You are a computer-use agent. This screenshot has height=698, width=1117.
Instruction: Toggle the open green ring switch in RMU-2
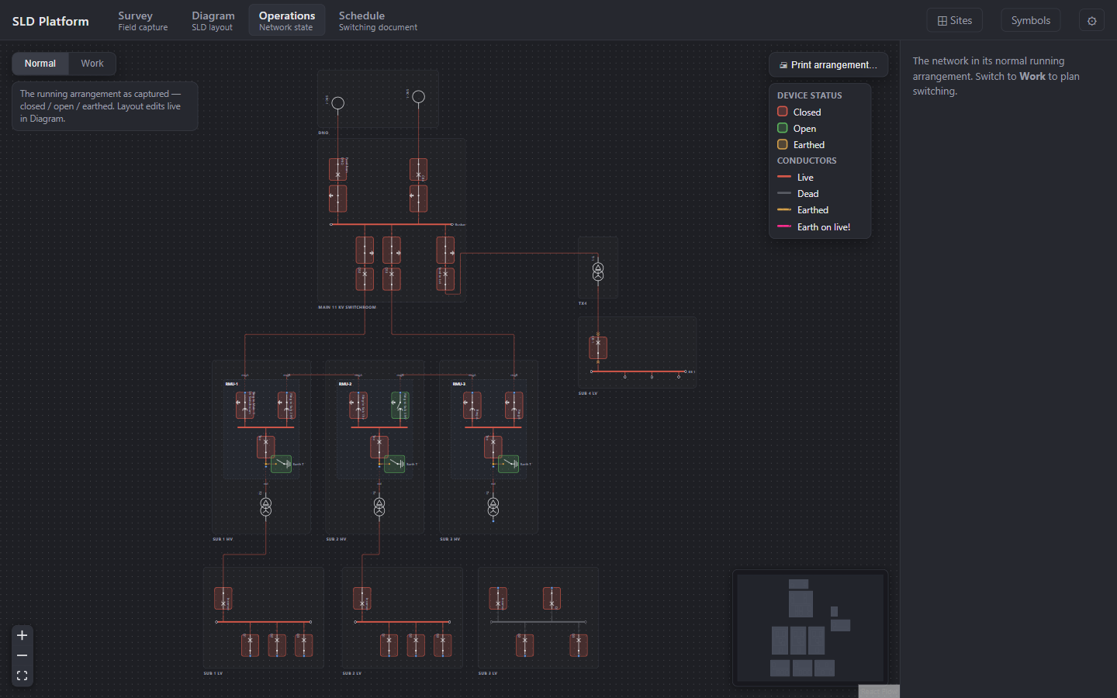(400, 406)
